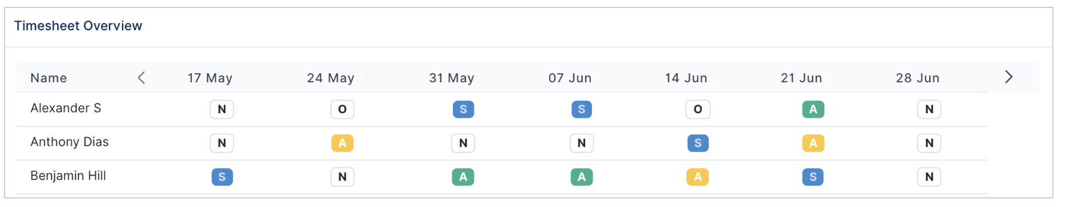This screenshot has width=1066, height=207.
Task: Click the 14 Jun column header
Action: click(x=686, y=78)
